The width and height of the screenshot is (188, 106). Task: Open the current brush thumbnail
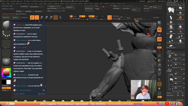click(x=6, y=24)
